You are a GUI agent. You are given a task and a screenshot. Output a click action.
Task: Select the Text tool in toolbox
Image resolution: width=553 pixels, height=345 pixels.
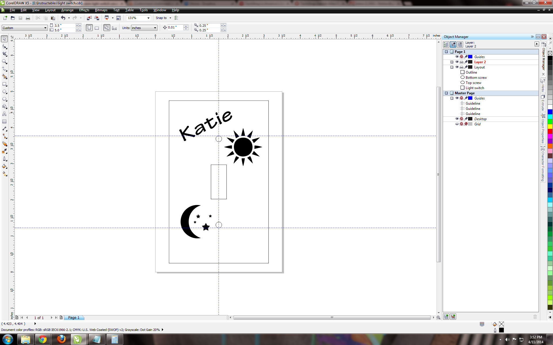click(4, 114)
